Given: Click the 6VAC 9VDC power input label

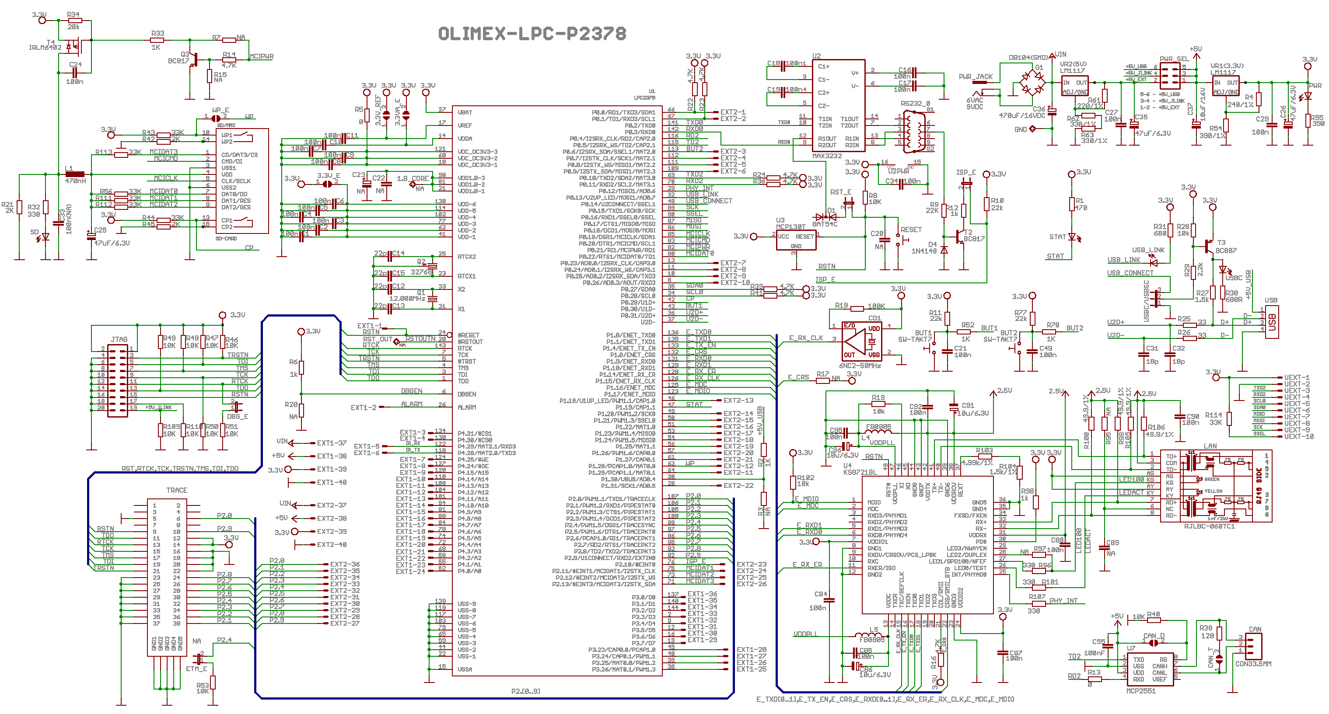Looking at the screenshot, I should 975,104.
